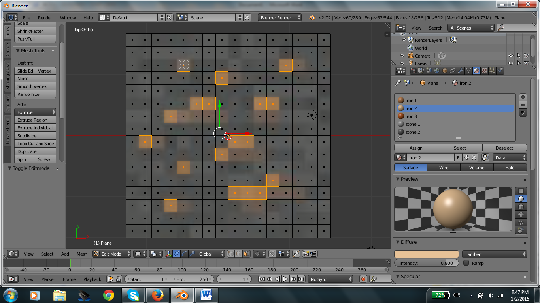This screenshot has height=303, width=540.
Task: Unlink iron 2 material X button
Action: point(474,157)
